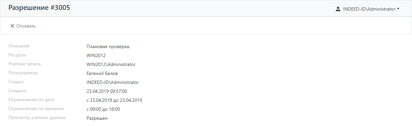Screen dimensions: 412x126
Task: Open the INDEED-ID\Administrator dropdown arrow
Action: point(398,9)
